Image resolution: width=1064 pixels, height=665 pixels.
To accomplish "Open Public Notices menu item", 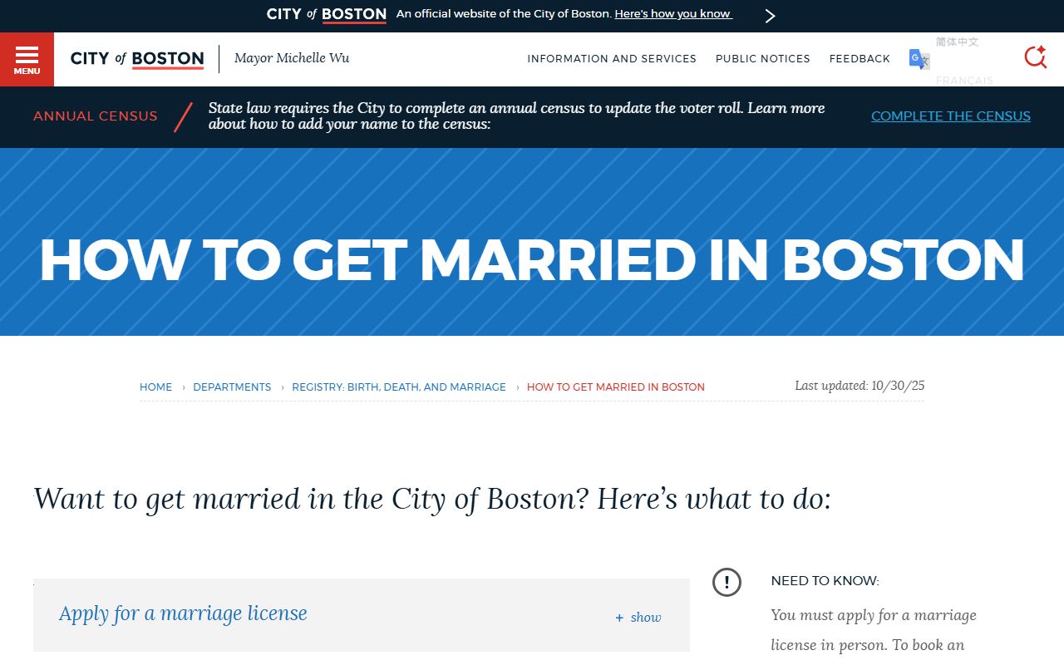I will [763, 59].
